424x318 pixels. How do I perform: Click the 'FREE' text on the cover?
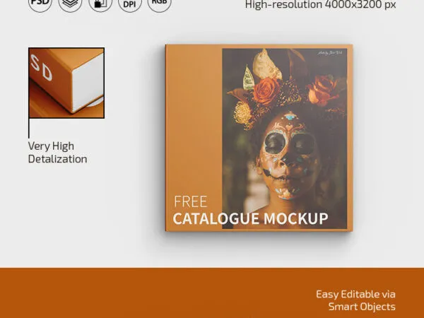click(190, 201)
